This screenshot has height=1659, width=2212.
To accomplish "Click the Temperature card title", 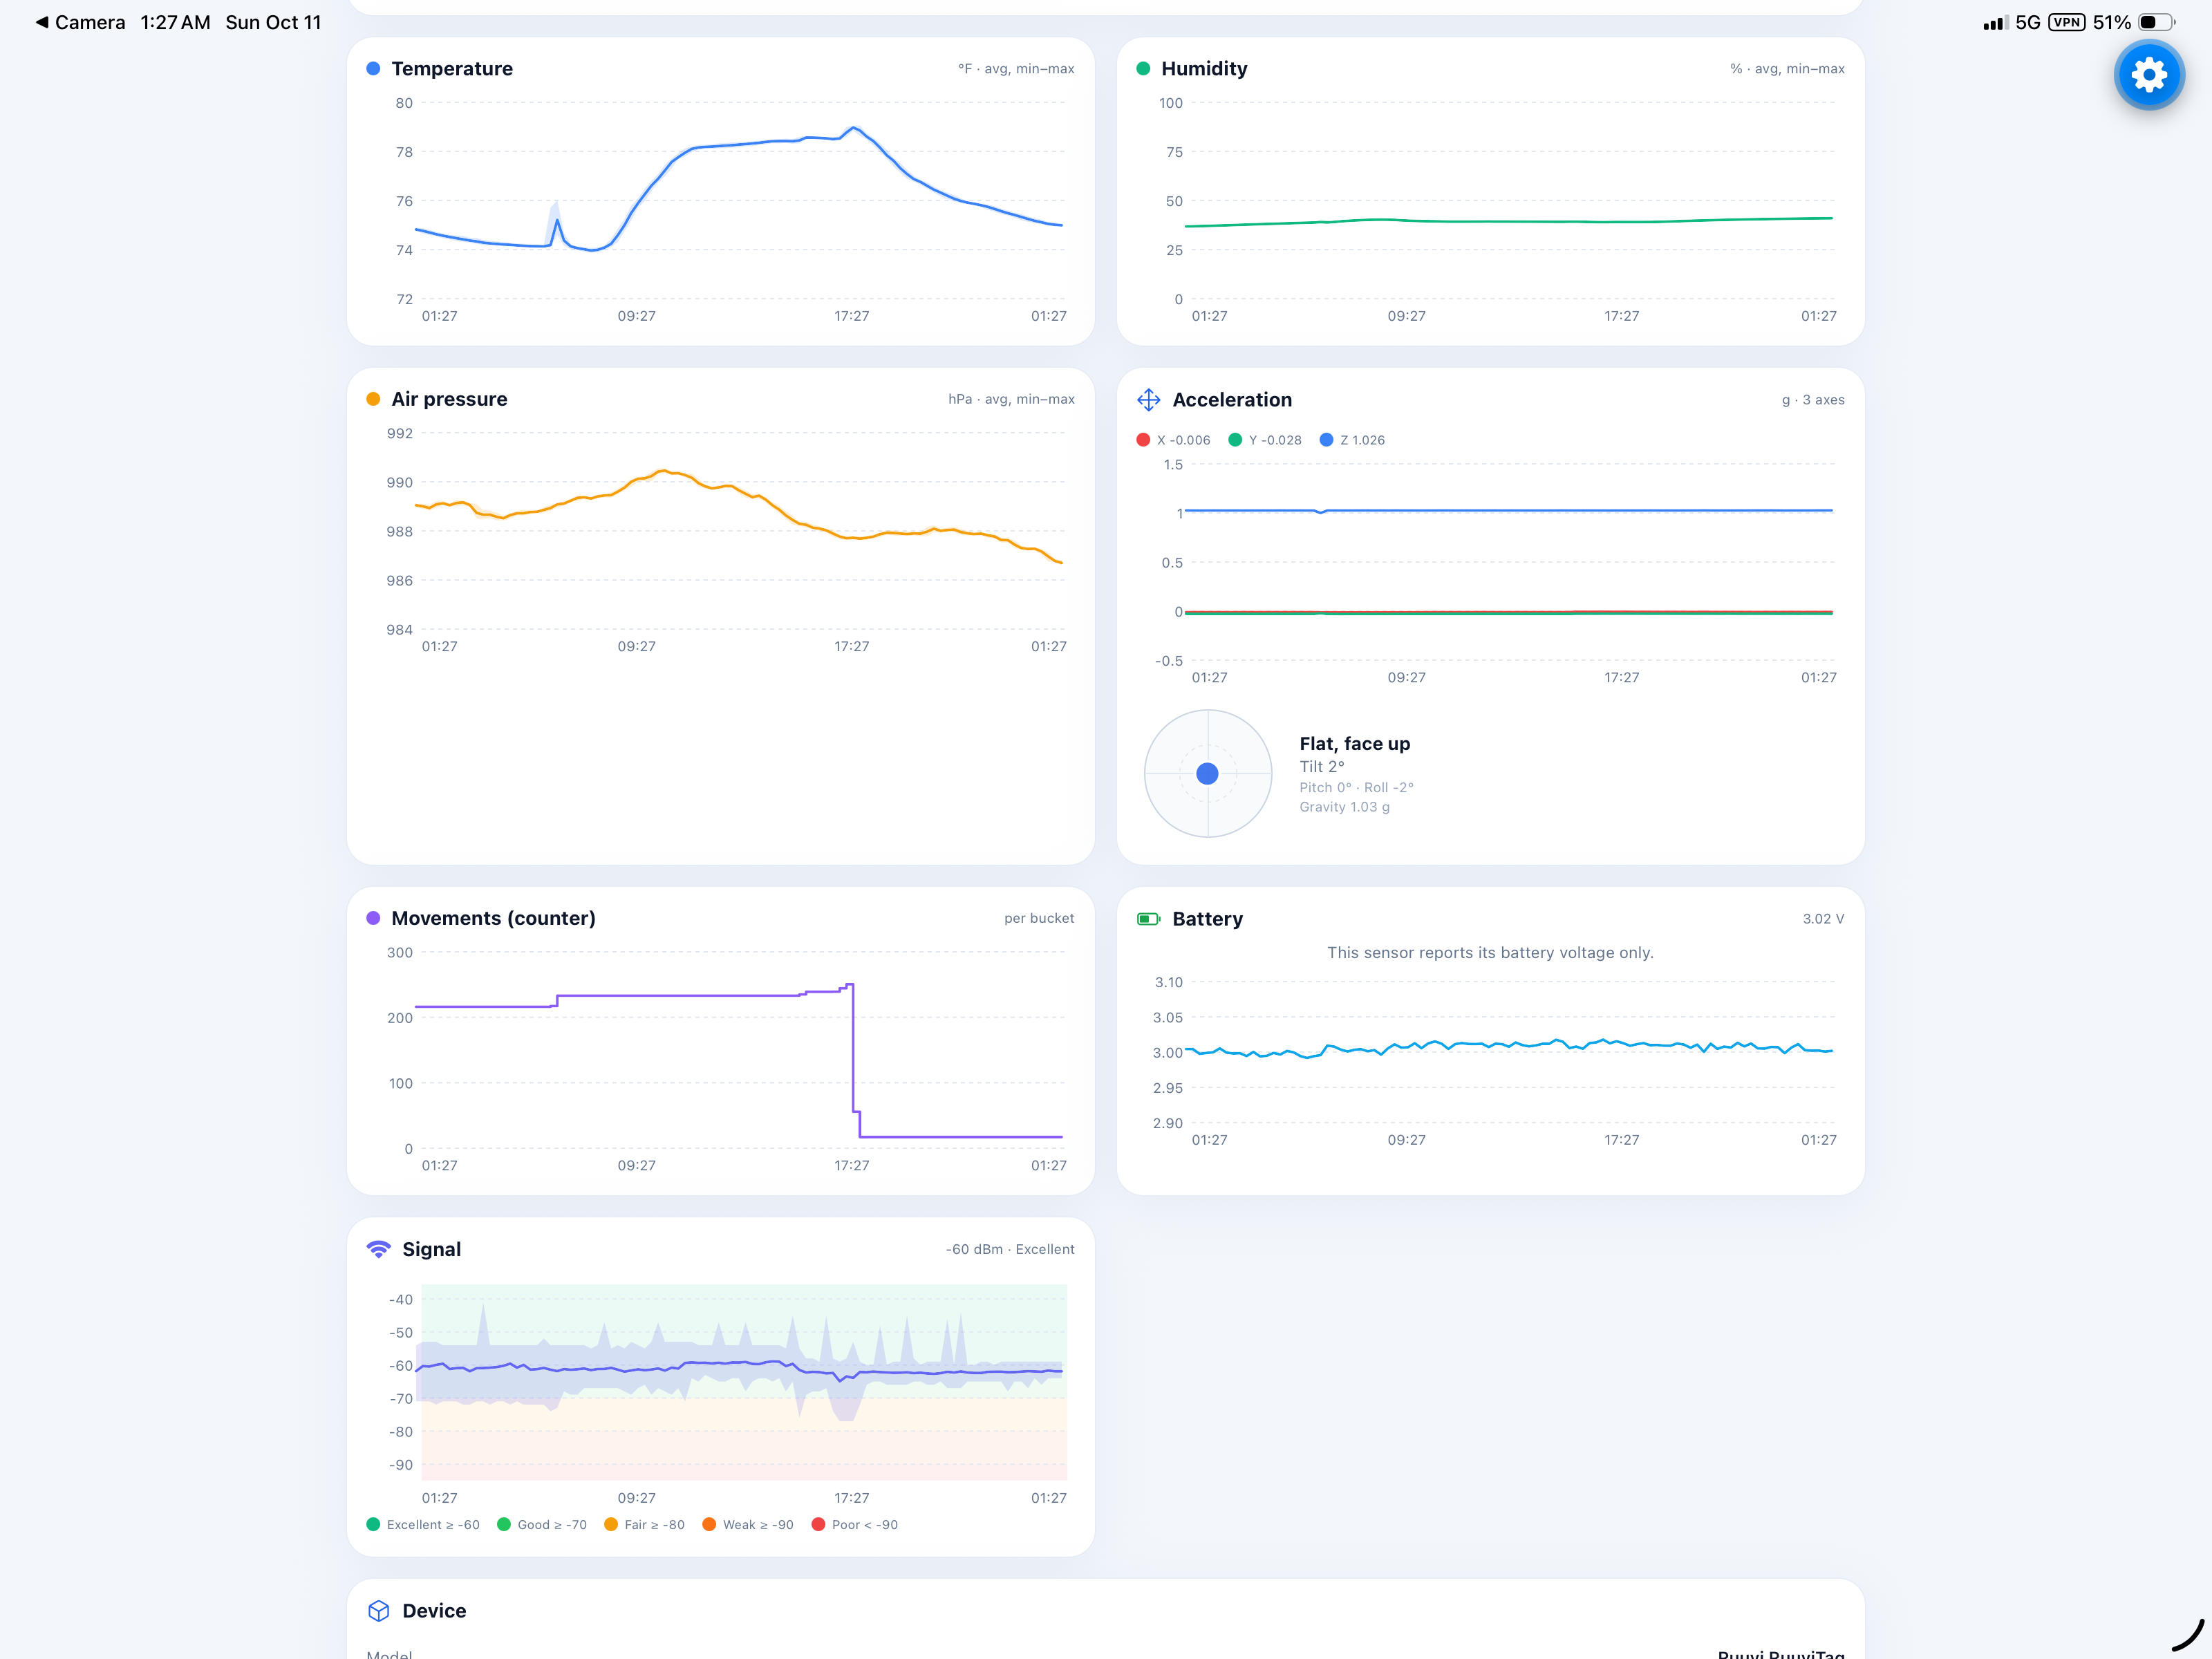I will (452, 69).
